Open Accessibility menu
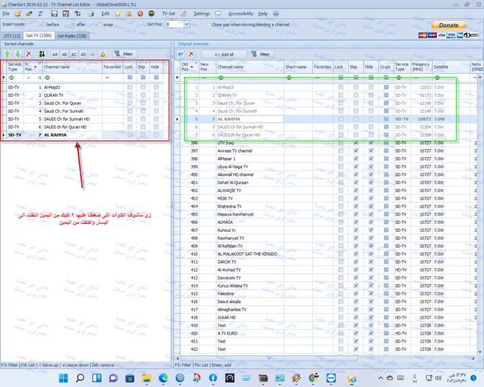Viewport: 484px width, 387px height. (241, 13)
